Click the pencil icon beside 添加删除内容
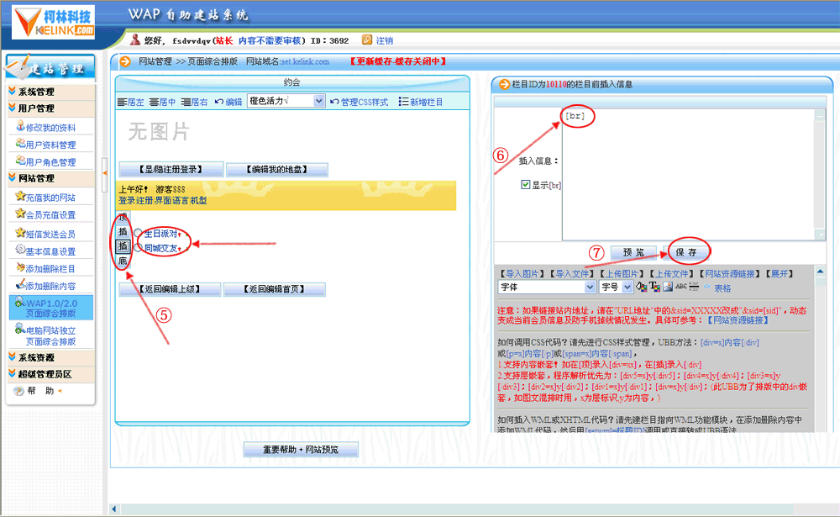The height and width of the screenshot is (517, 840). click(20, 284)
